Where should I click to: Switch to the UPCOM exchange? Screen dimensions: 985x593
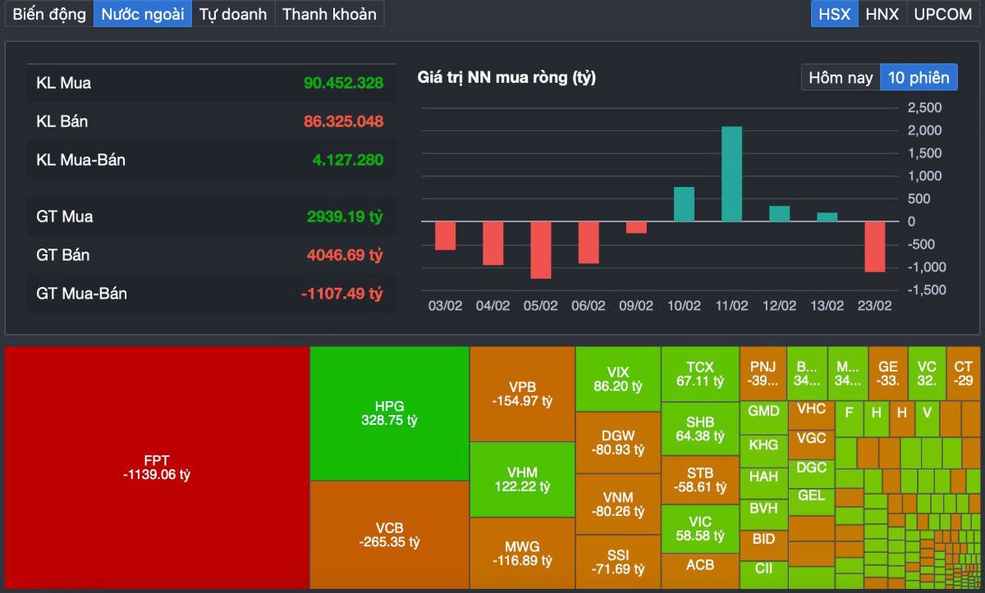click(x=942, y=14)
